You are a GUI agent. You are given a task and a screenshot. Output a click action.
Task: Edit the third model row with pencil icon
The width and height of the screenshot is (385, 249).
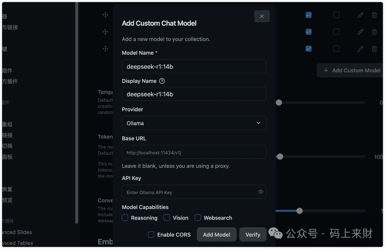360,49
